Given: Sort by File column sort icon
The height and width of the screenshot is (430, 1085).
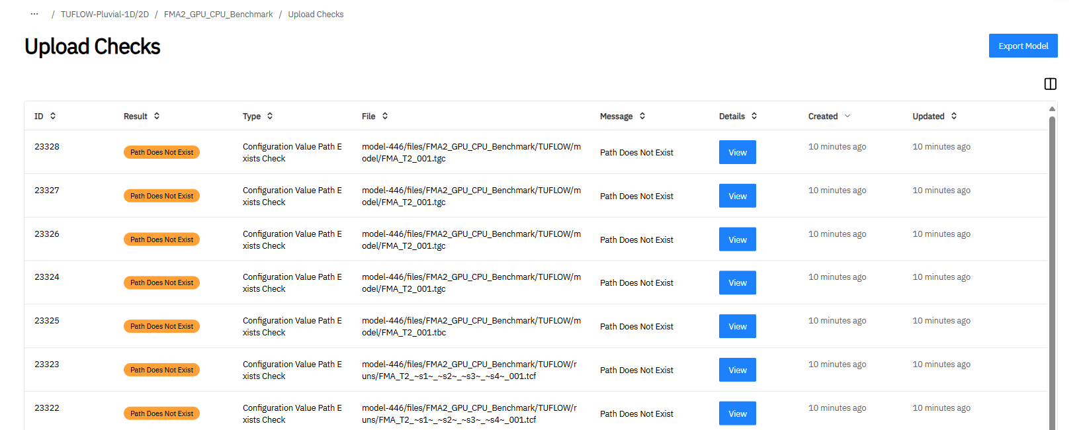Looking at the screenshot, I should pos(385,116).
